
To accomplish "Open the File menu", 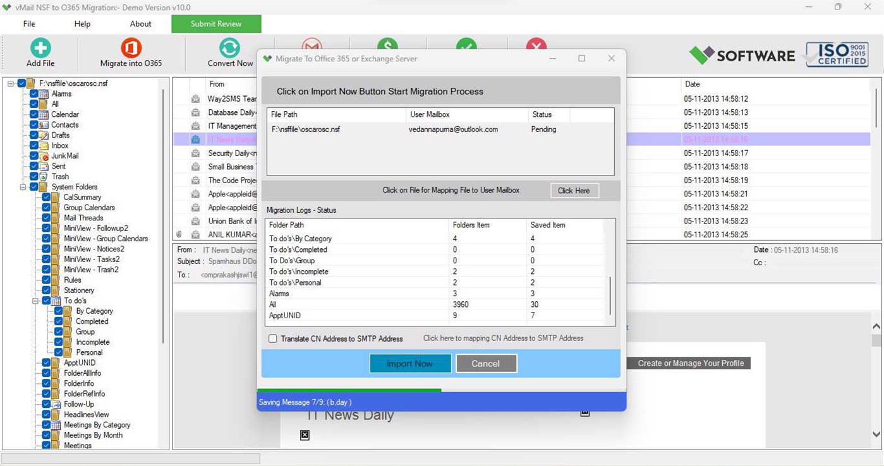I will 29,23.
